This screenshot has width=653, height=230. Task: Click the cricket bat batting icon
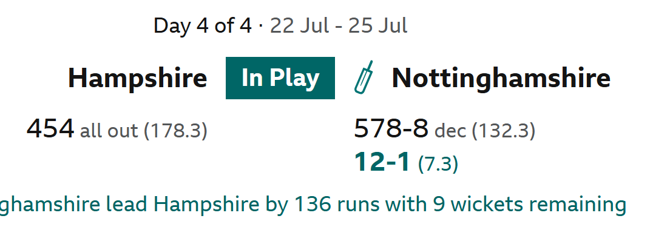[364, 77]
